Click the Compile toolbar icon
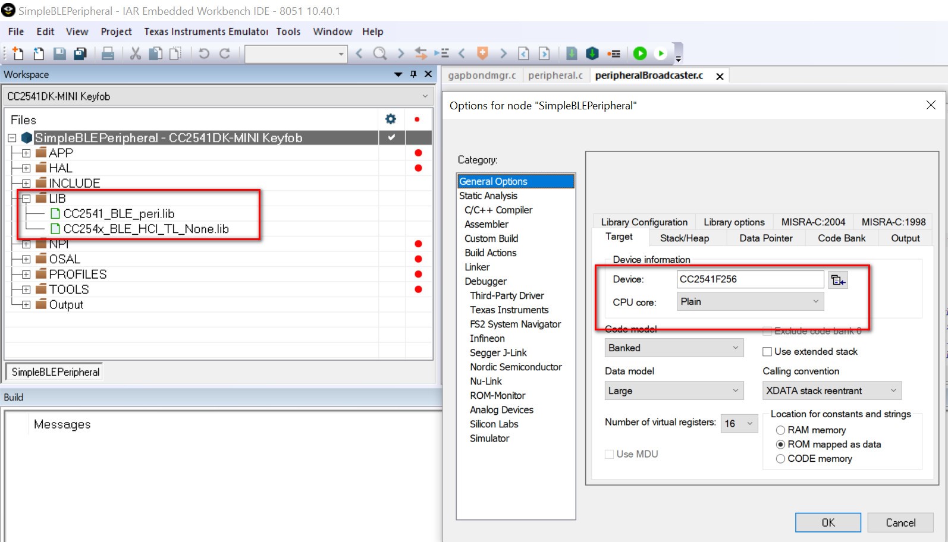 point(572,53)
